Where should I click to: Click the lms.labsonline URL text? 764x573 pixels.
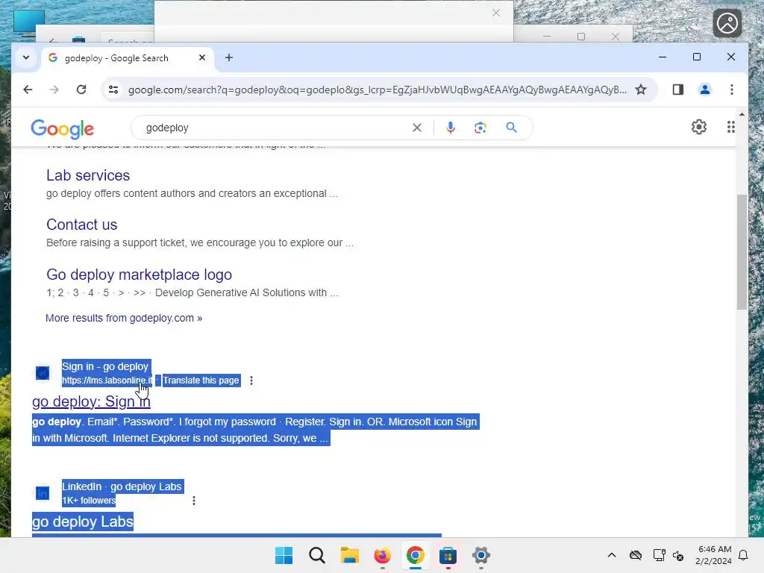pos(107,381)
